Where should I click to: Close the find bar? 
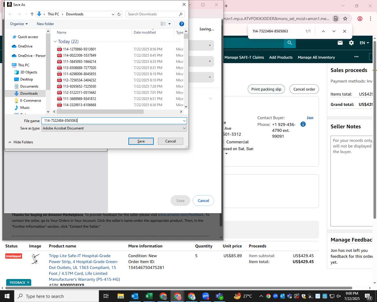[x=344, y=31]
